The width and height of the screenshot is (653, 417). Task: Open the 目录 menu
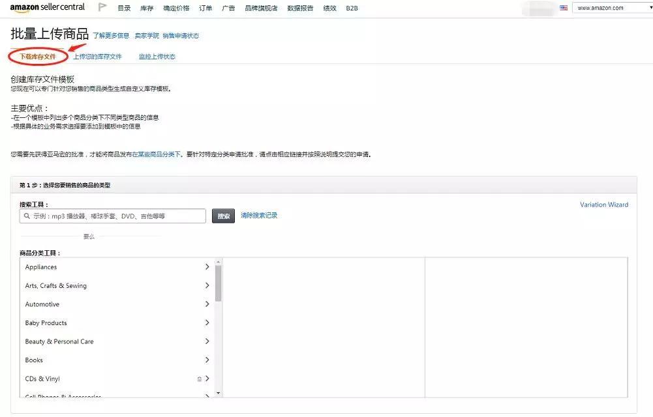pyautogui.click(x=124, y=8)
